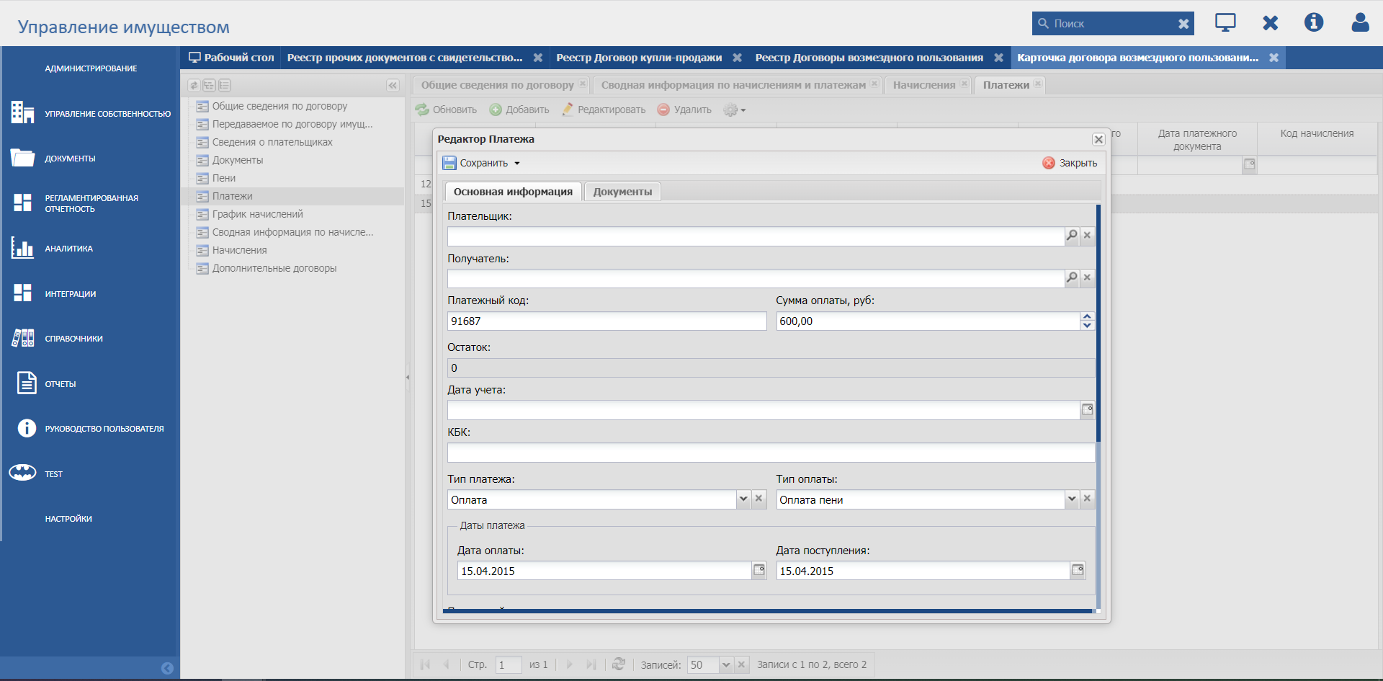The image size is (1383, 681).
Task: Open the calendar picker for Дата учета
Action: click(1088, 410)
